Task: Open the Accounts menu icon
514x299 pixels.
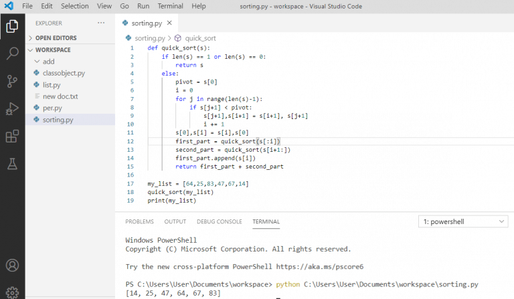Action: (x=12, y=266)
